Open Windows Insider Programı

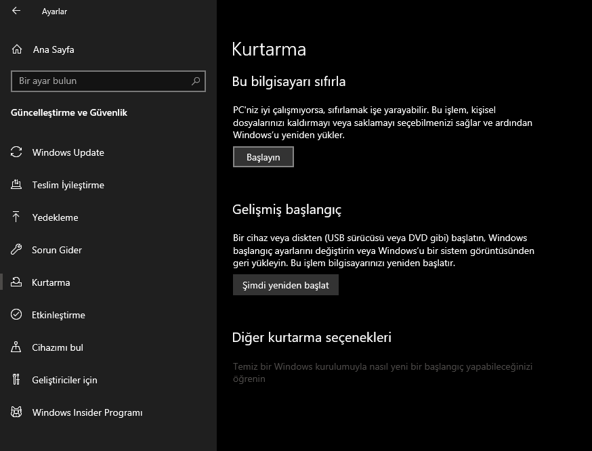108,412
